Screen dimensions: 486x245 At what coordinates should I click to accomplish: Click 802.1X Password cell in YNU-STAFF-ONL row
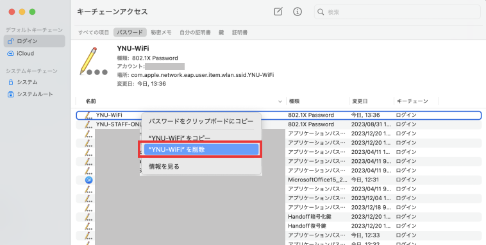click(x=311, y=124)
